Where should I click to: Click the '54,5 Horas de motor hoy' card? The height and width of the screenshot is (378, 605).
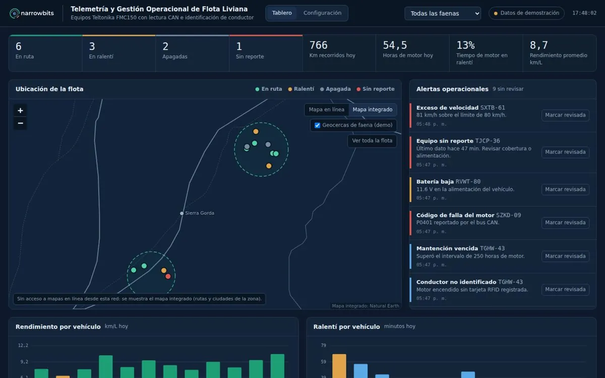click(412, 53)
